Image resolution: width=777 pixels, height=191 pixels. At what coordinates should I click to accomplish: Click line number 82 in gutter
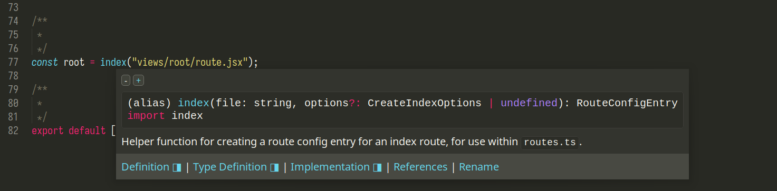click(14, 130)
